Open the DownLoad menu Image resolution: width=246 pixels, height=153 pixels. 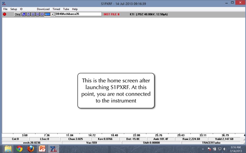(43, 9)
